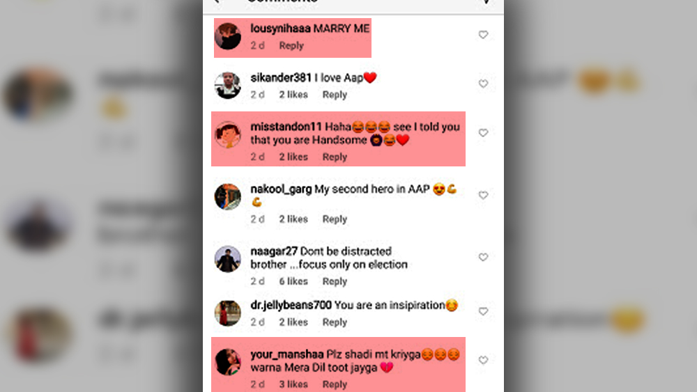
Task: Open nakool_garg's profile avatar
Action: tap(228, 196)
